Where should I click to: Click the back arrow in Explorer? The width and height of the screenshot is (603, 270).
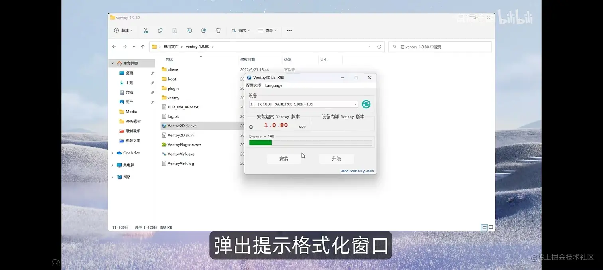click(114, 47)
